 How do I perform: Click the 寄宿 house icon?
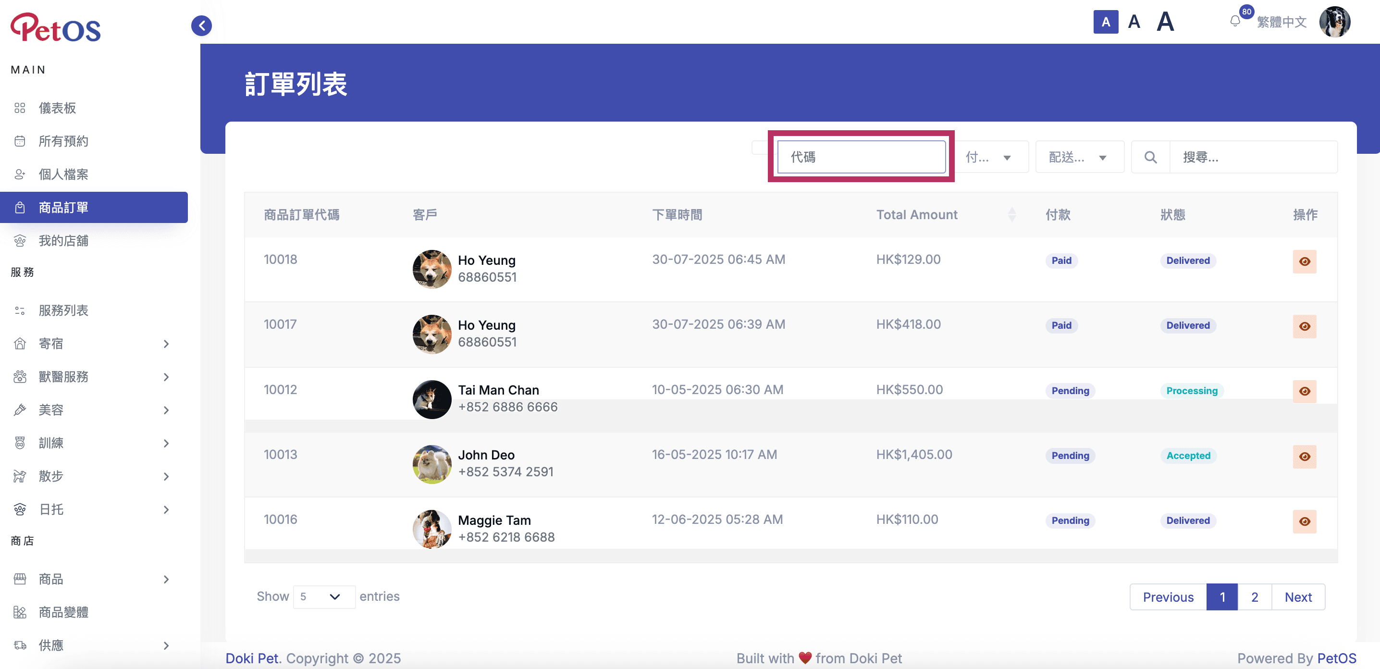pos(20,343)
